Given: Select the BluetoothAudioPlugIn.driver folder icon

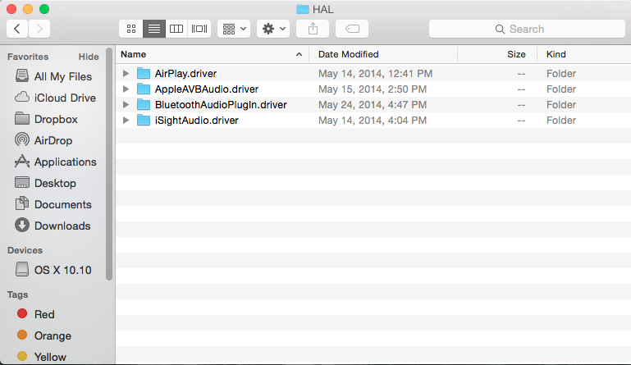Looking at the screenshot, I should tap(144, 105).
